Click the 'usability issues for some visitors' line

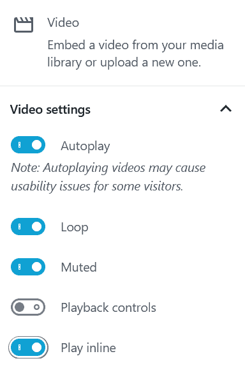click(x=97, y=187)
